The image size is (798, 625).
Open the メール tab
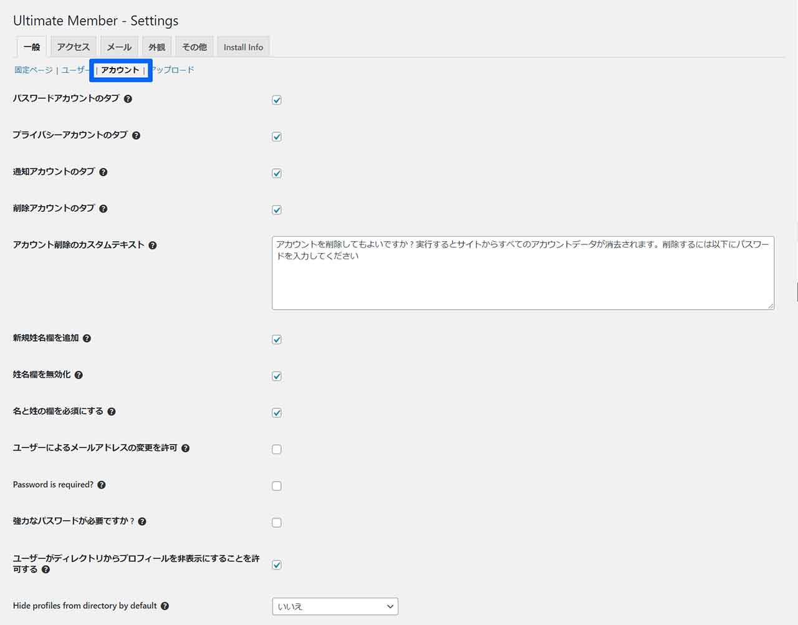point(119,47)
